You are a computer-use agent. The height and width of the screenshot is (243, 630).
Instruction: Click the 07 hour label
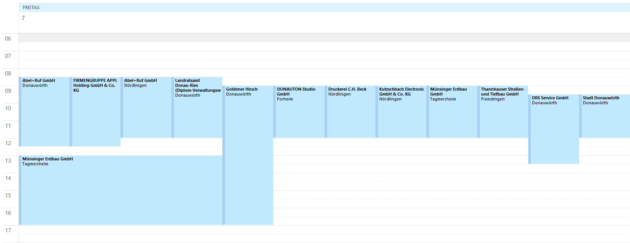pyautogui.click(x=8, y=56)
